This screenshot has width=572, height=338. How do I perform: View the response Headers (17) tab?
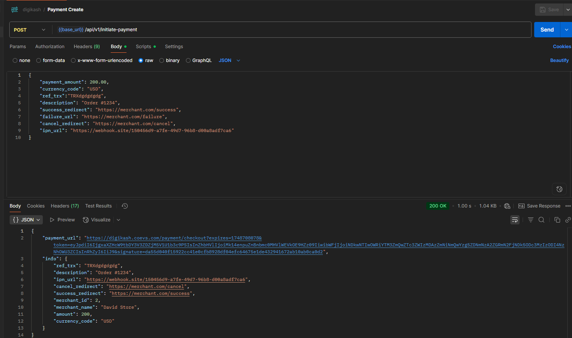coord(65,206)
